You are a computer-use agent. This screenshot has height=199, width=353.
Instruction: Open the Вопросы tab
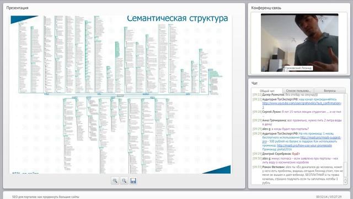[x=330, y=91]
